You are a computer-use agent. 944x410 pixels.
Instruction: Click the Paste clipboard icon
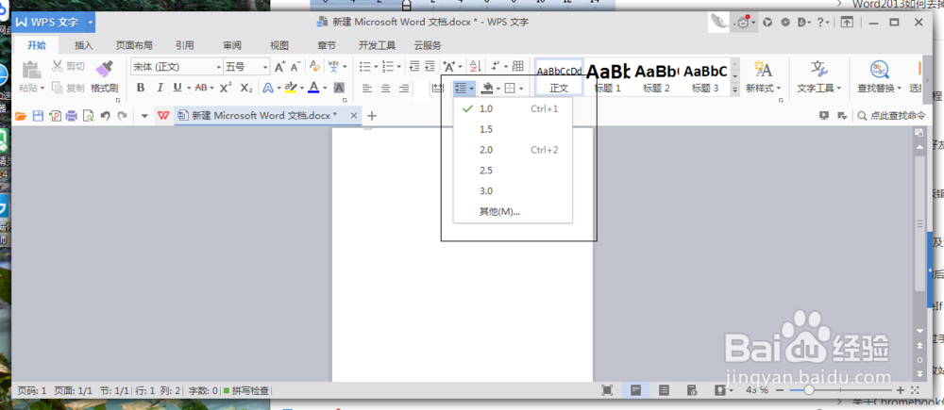click(x=30, y=71)
